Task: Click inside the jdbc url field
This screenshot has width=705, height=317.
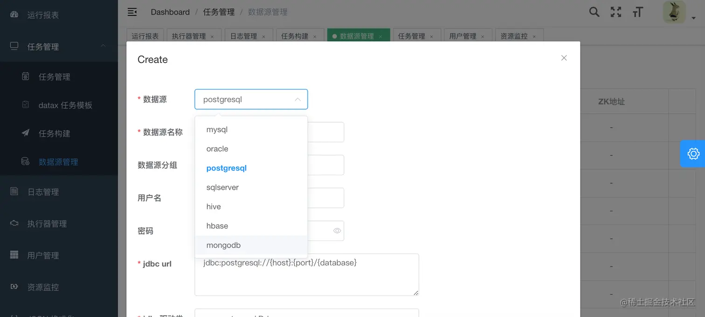Action: click(x=306, y=275)
